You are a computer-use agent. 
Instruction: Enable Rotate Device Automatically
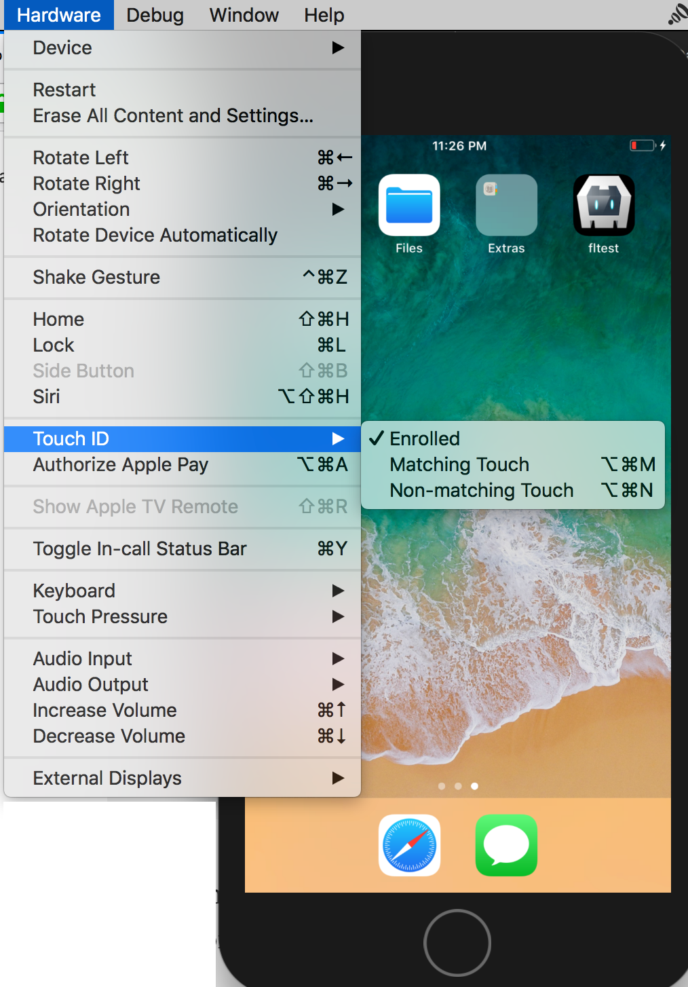[155, 236]
